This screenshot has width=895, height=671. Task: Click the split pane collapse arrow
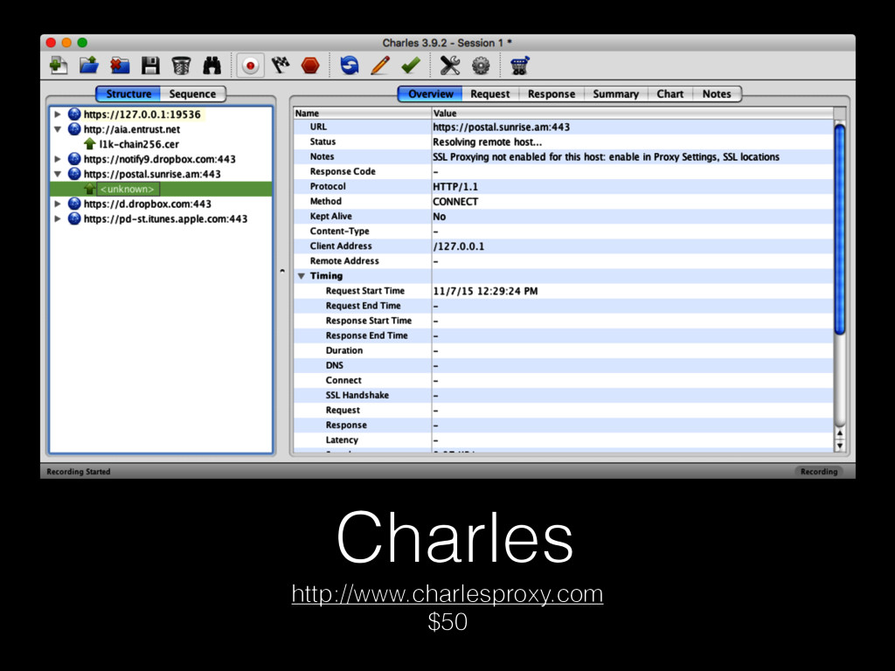pos(282,271)
